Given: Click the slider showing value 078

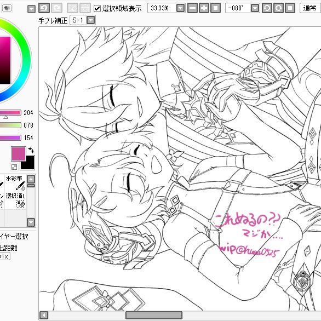Looking at the screenshot, I should 10,125.
